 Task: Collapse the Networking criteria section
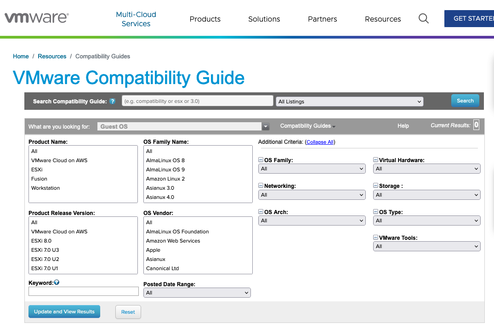pos(261,186)
